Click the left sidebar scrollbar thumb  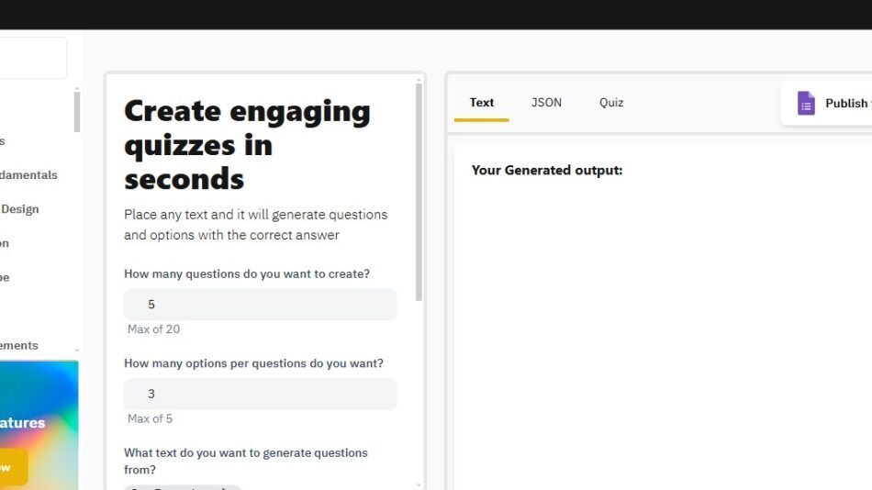click(x=77, y=112)
